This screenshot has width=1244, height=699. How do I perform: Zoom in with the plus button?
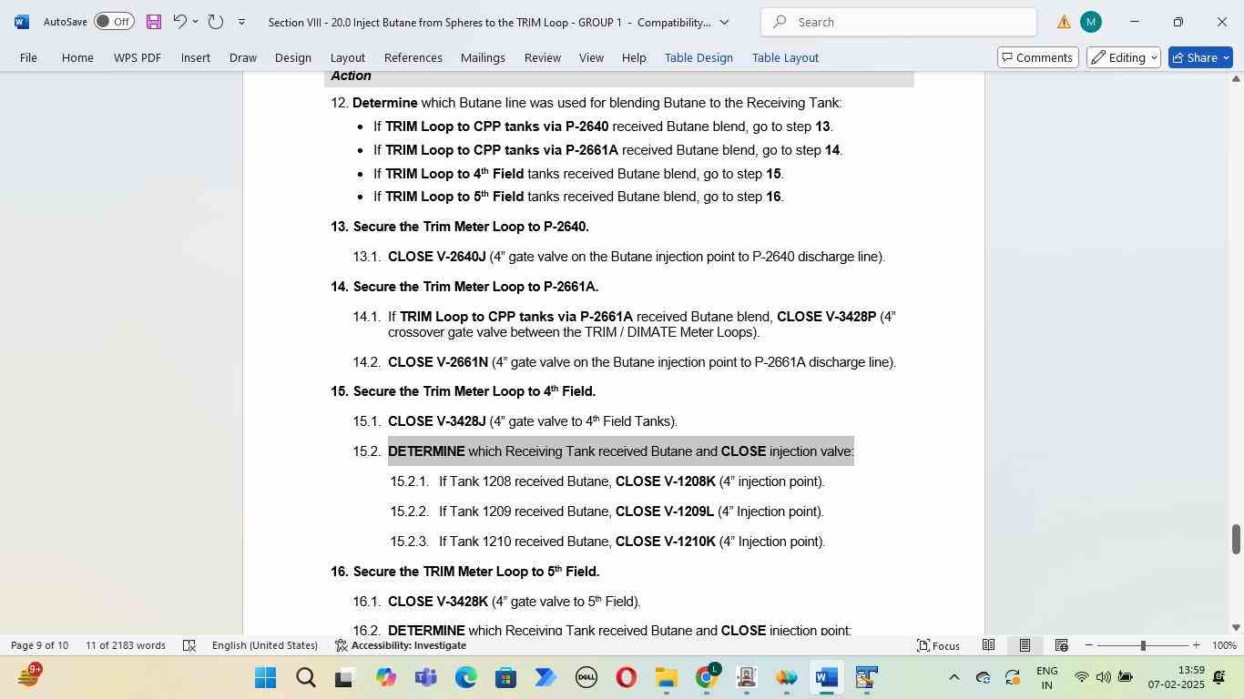1196,645
